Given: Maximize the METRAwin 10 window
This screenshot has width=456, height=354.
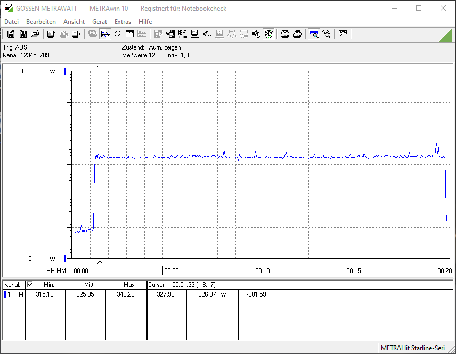Looking at the screenshot, I should 419,8.
